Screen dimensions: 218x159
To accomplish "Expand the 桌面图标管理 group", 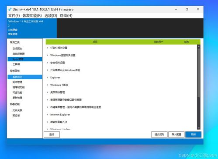I will [x=47, y=92].
